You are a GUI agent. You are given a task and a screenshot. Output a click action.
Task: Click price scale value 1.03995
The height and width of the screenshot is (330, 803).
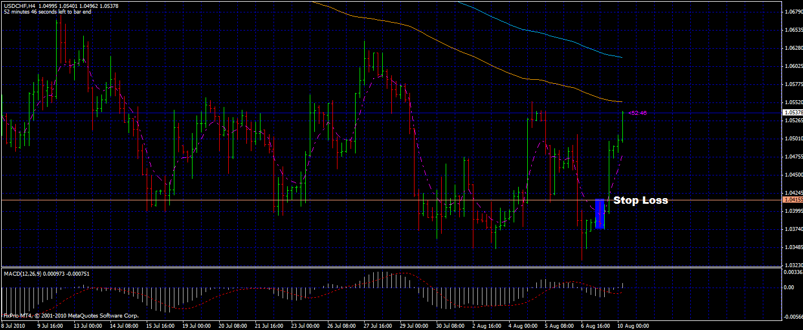(793, 211)
